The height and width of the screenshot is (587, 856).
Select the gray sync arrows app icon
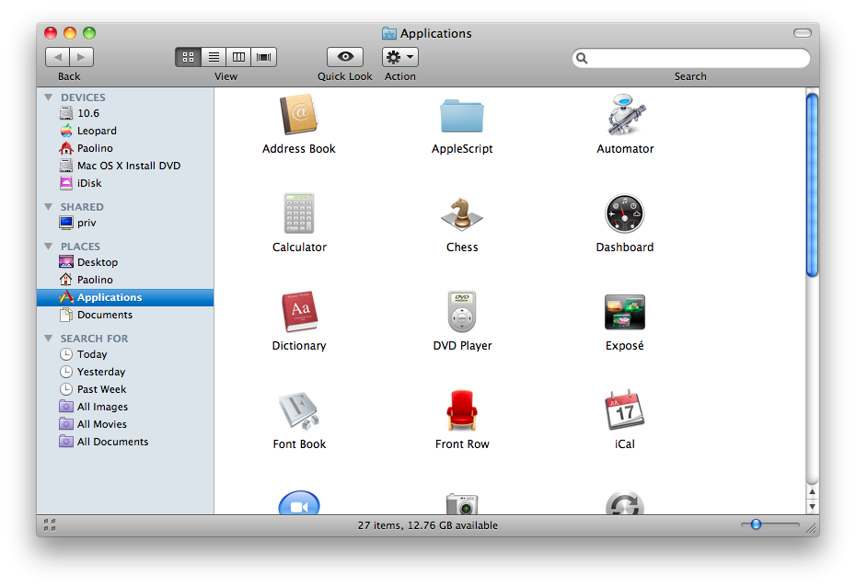tap(625, 503)
